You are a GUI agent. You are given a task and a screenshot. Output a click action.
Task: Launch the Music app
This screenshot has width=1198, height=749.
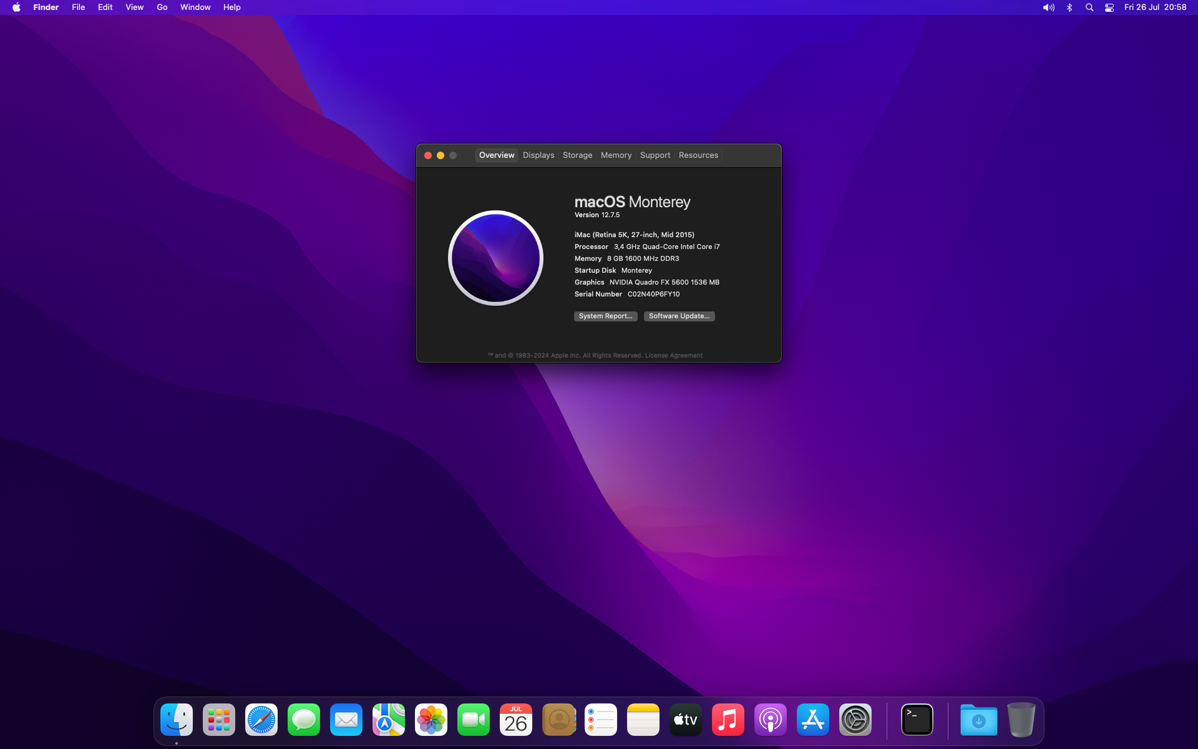(728, 720)
